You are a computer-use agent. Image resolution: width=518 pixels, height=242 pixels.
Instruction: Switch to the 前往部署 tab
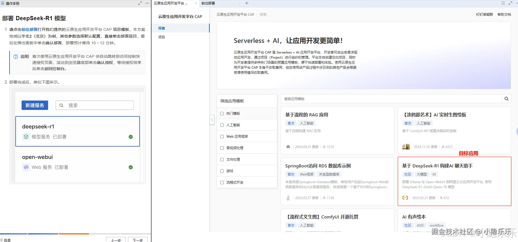[208, 3]
